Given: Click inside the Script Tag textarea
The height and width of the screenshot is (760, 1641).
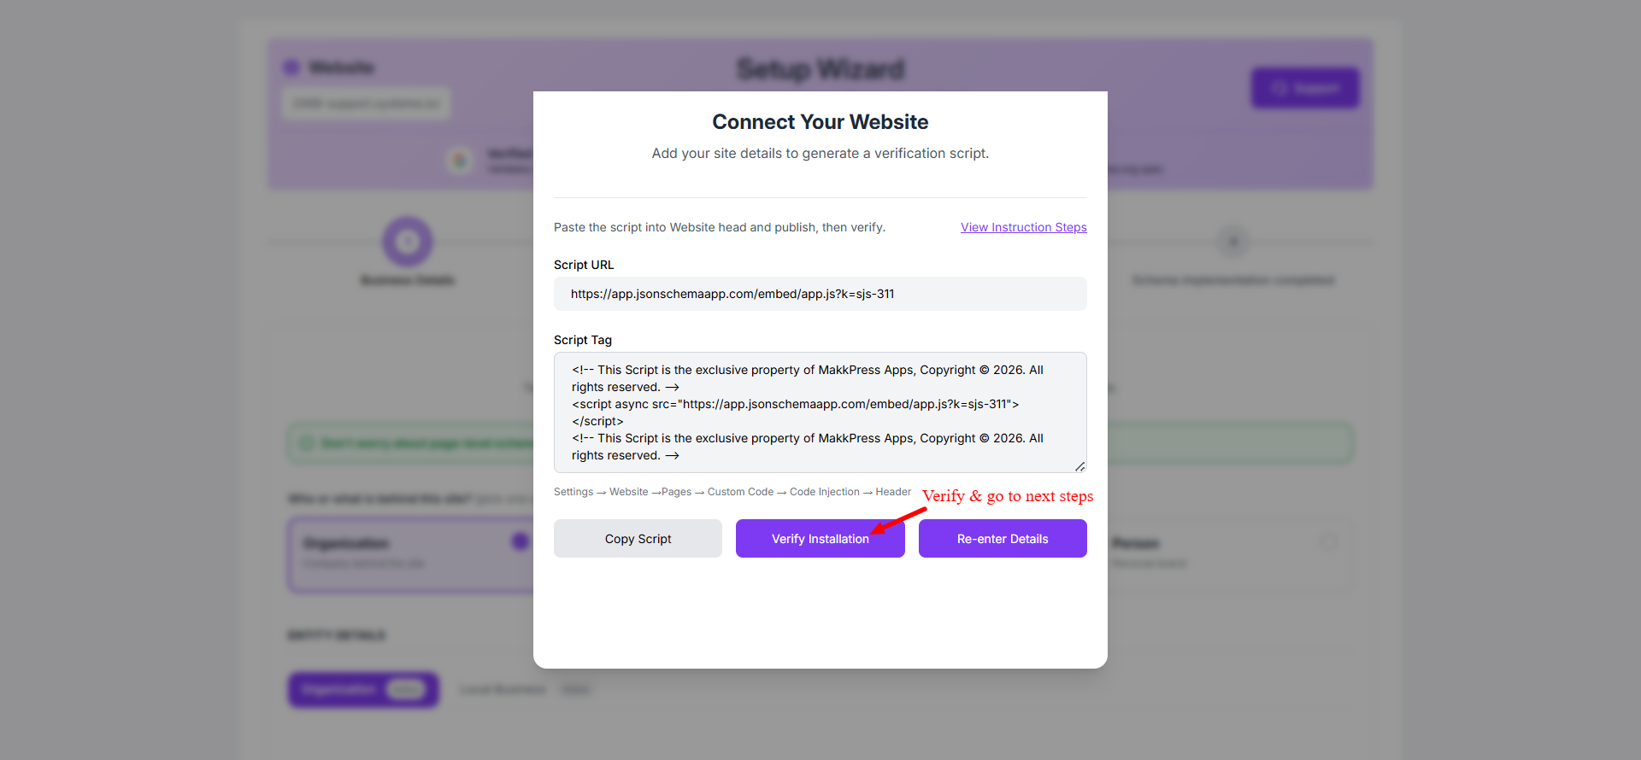Looking at the screenshot, I should [820, 412].
